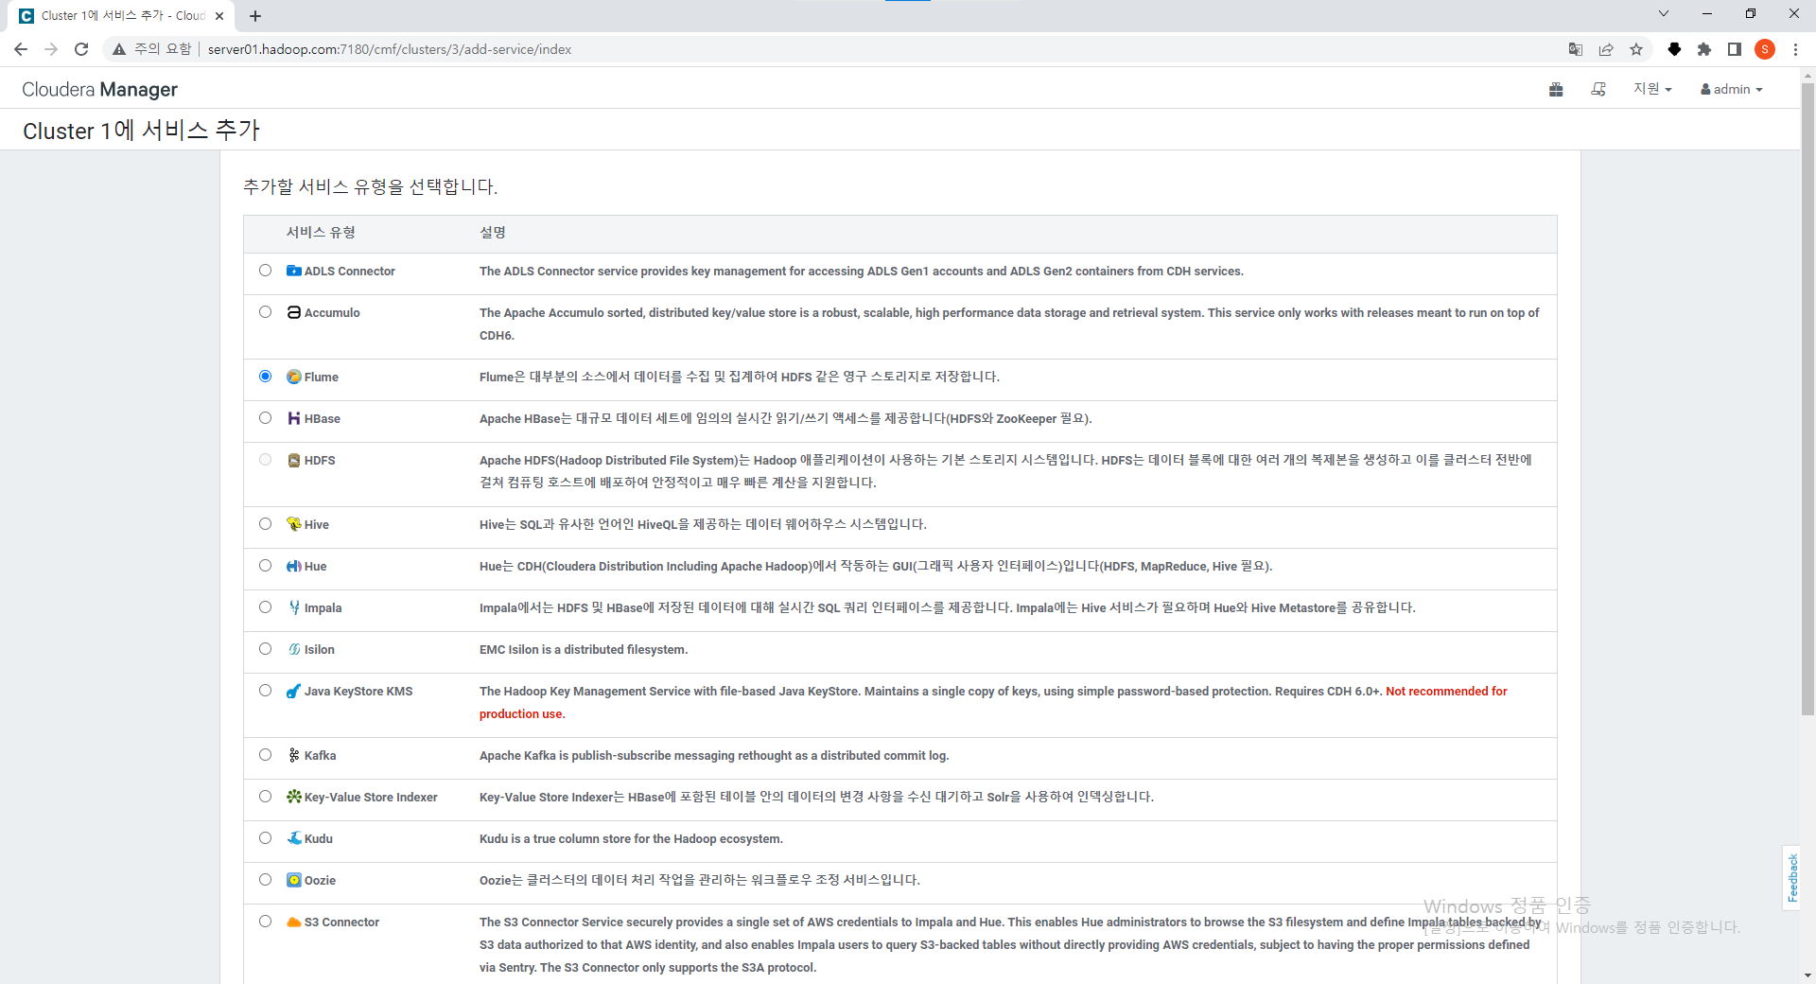Image resolution: width=1816 pixels, height=984 pixels.
Task: Click the Hue service icon
Action: pos(294,566)
